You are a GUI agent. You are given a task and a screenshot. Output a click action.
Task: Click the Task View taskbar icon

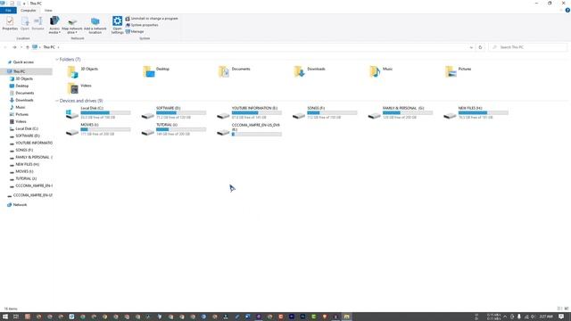16,317
